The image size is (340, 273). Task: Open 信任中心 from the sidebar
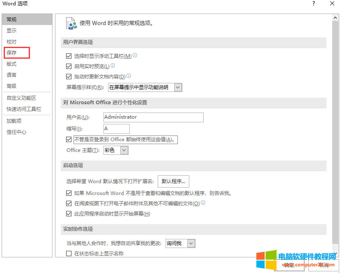(16, 132)
